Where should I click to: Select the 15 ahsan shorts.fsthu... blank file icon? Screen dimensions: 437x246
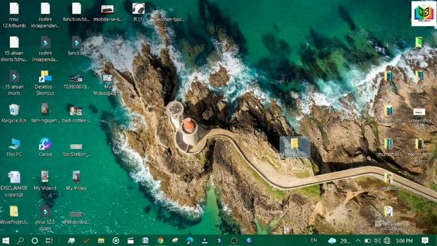click(x=14, y=42)
